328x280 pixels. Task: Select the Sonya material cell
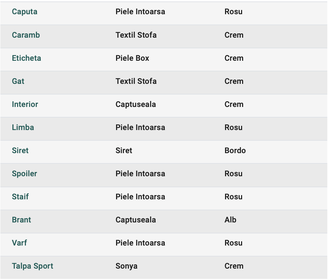pyautogui.click(x=126, y=266)
